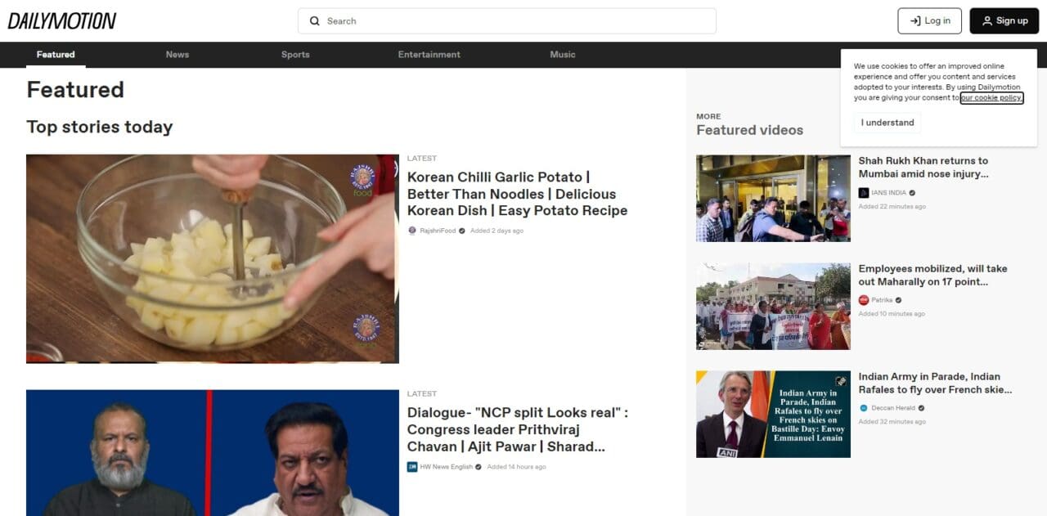The width and height of the screenshot is (1047, 516).
Task: Click the "Added 14 hours ago" text
Action: (x=516, y=467)
